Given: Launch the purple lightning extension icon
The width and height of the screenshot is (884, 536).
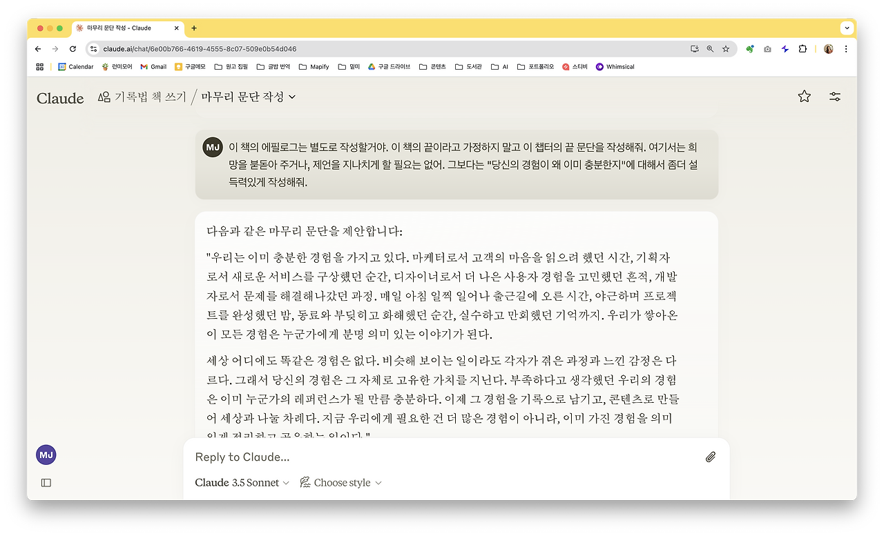Looking at the screenshot, I should click(785, 49).
